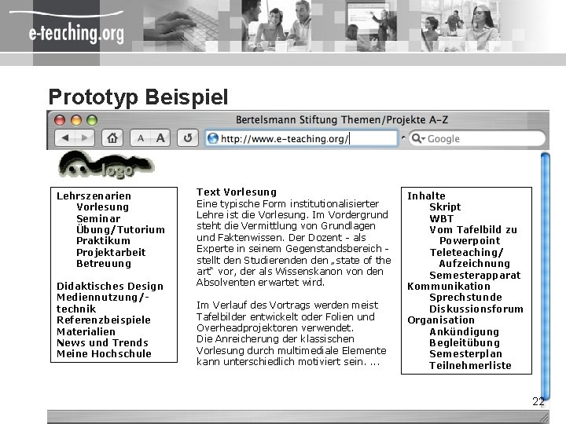Go to the home page icon
Viewport: 566px width, 424px height.
tap(112, 137)
